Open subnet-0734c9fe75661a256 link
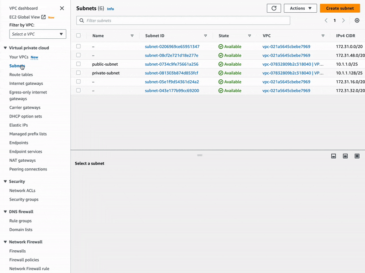The image size is (365, 273). [172, 64]
